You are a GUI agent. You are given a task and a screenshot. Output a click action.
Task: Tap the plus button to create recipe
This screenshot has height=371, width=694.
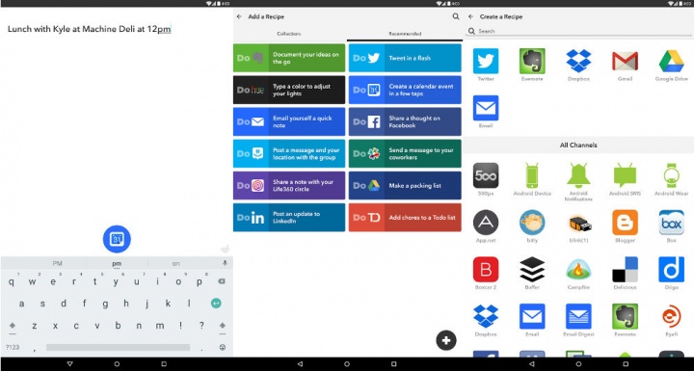(x=446, y=340)
